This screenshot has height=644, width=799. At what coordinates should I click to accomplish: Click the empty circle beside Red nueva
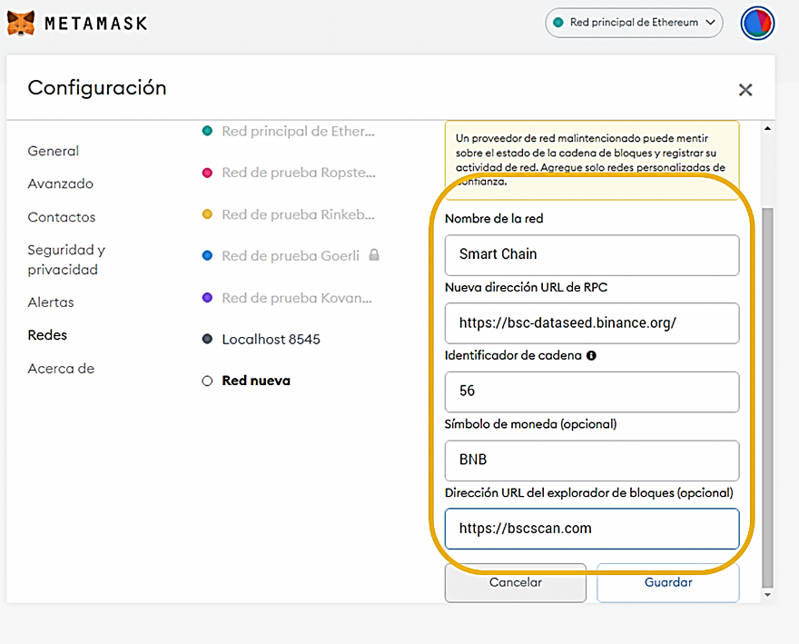tap(207, 381)
